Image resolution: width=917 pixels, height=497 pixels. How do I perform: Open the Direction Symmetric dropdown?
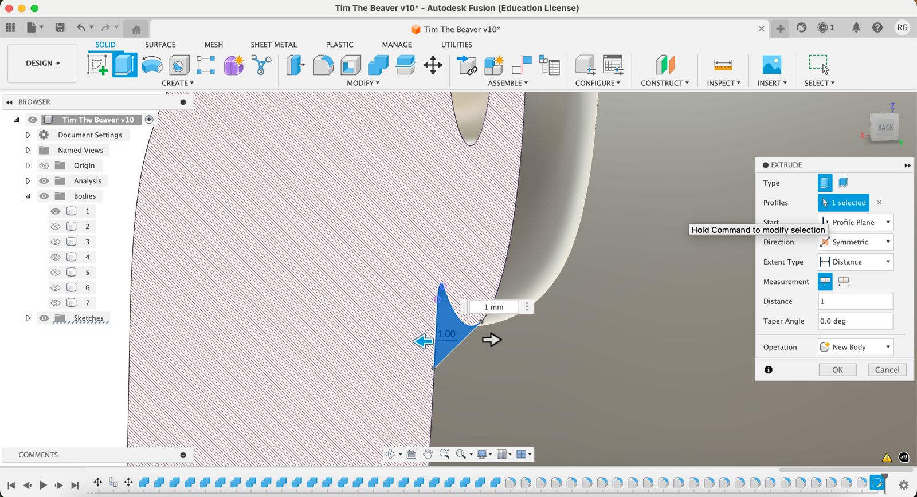(855, 242)
